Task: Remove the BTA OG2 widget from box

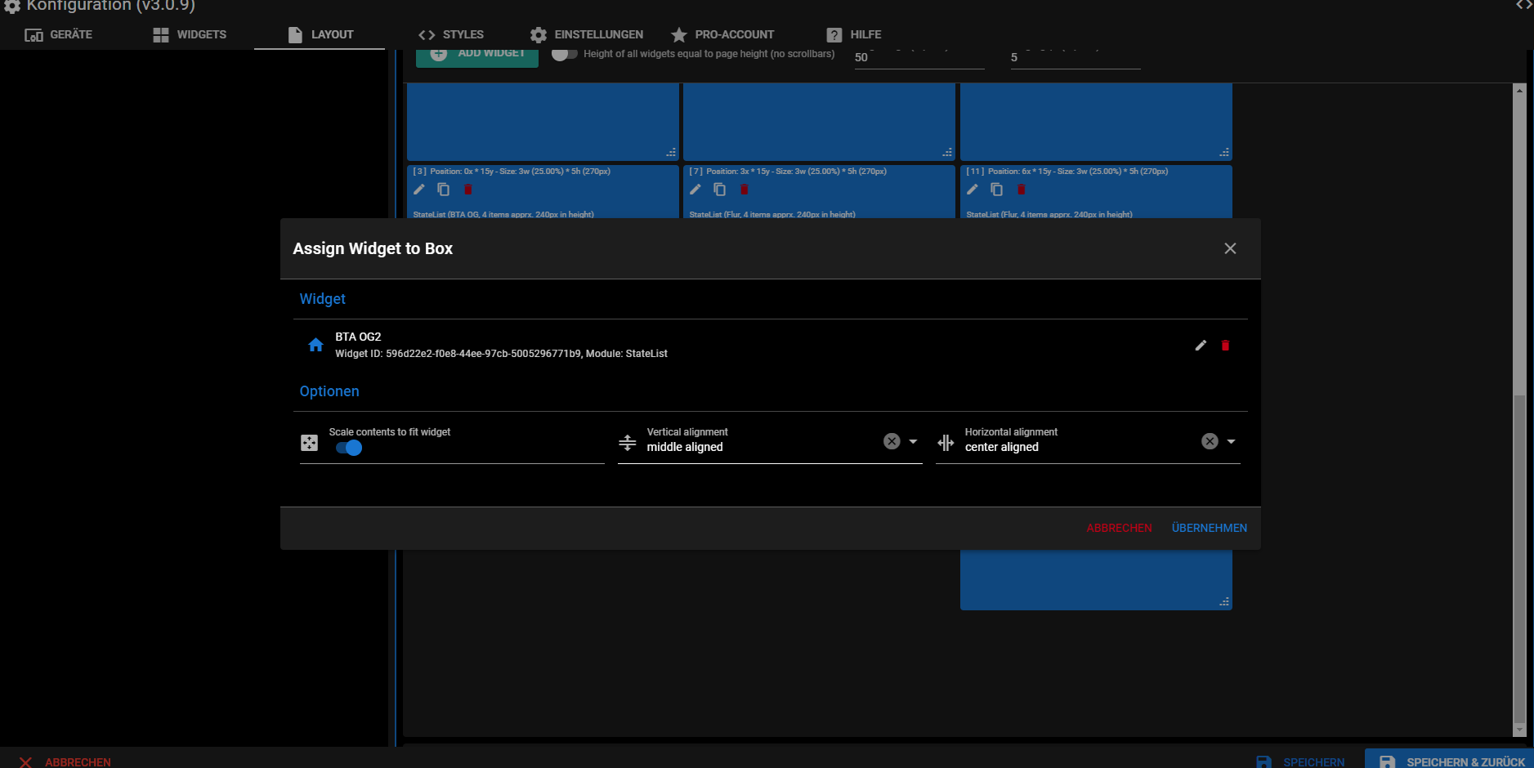Action: coord(1225,346)
